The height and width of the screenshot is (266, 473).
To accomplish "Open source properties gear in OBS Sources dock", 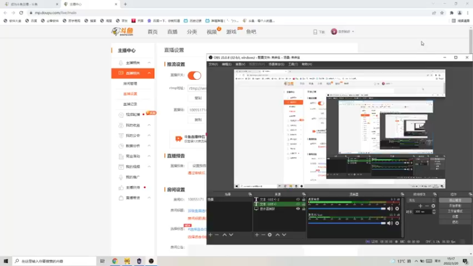I will click(270, 235).
